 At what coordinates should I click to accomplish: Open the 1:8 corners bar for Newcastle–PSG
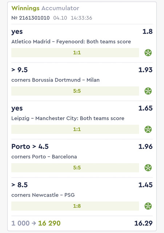coord(75,206)
